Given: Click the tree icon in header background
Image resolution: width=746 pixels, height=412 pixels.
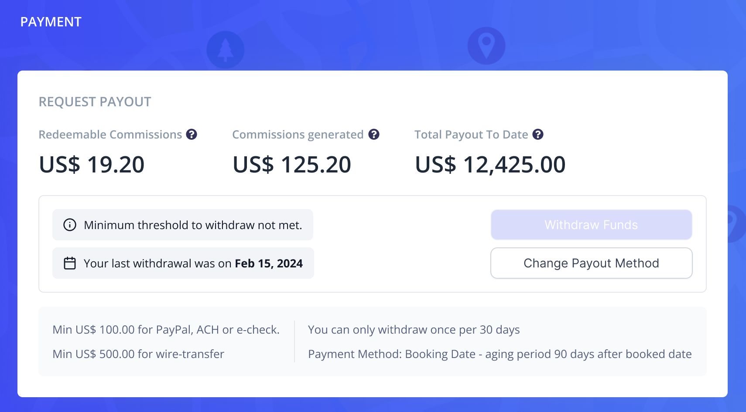Looking at the screenshot, I should (x=225, y=50).
